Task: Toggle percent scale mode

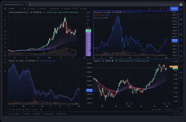Action: (165, 110)
